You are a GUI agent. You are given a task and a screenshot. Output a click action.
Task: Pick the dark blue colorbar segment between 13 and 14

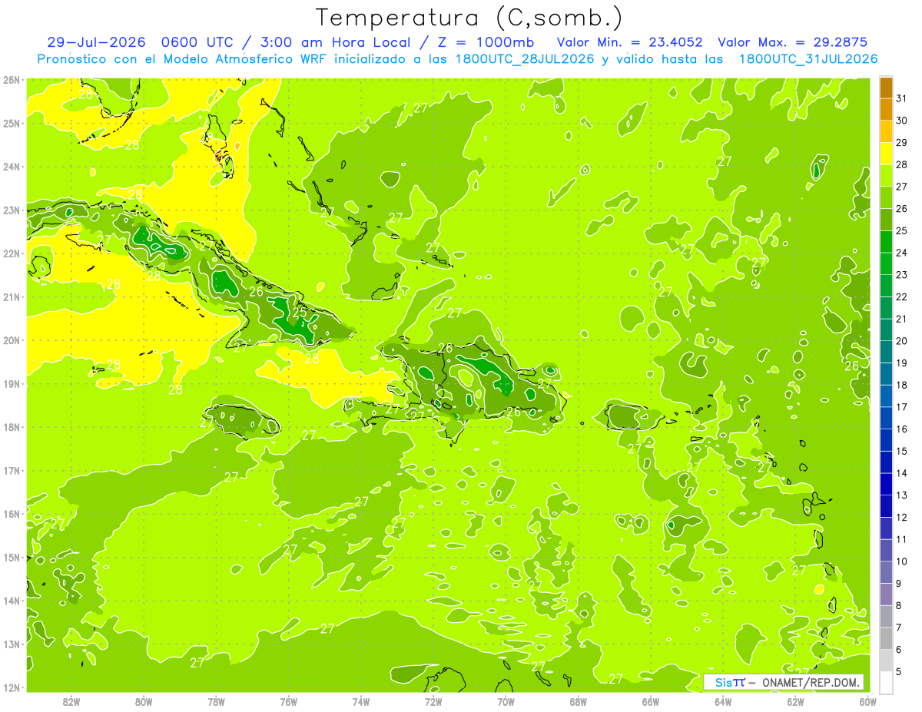pyautogui.click(x=886, y=484)
